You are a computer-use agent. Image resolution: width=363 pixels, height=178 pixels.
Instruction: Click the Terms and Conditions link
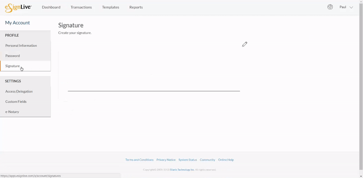click(139, 160)
